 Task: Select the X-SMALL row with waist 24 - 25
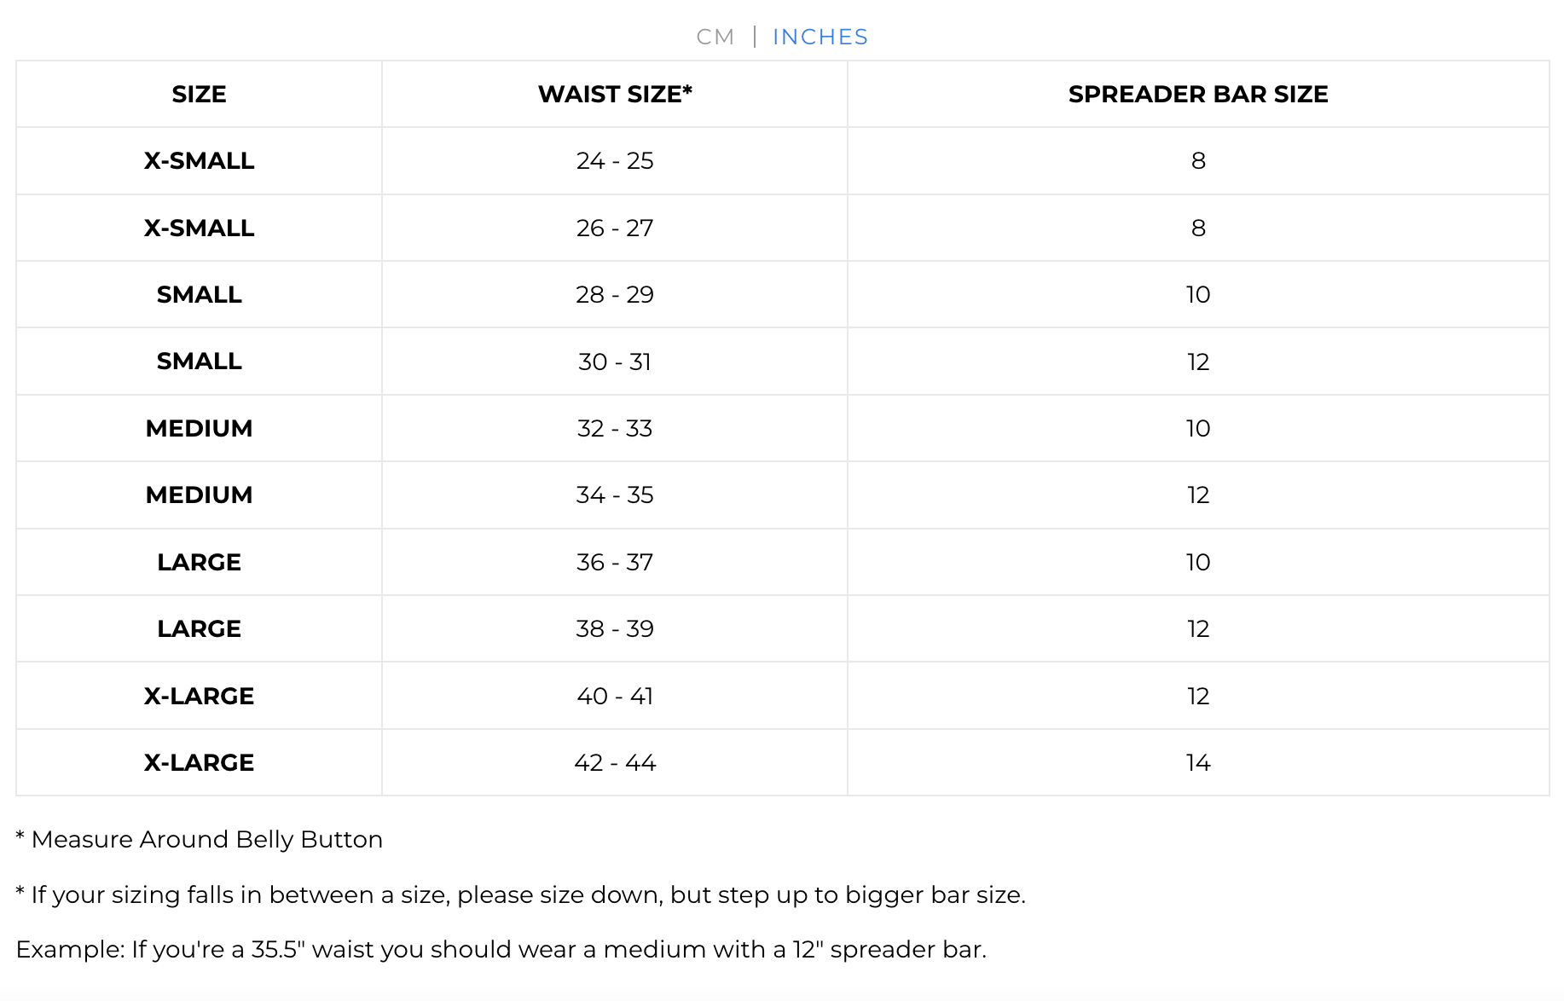[783, 160]
